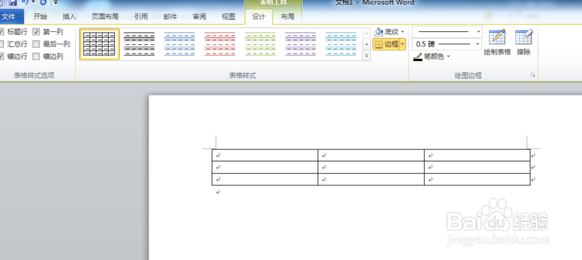Switch to the 插入 tab
This screenshot has height=260, width=582.
click(x=69, y=17)
